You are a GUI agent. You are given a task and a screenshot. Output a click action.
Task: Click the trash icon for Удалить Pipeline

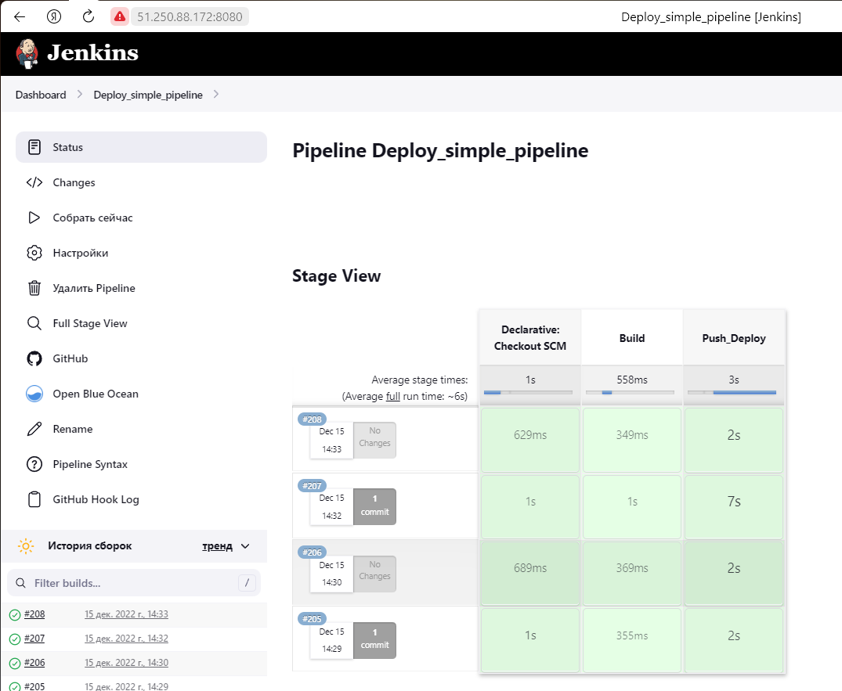tap(34, 288)
